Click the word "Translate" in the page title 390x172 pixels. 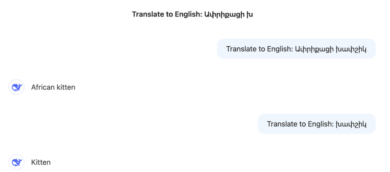(147, 14)
